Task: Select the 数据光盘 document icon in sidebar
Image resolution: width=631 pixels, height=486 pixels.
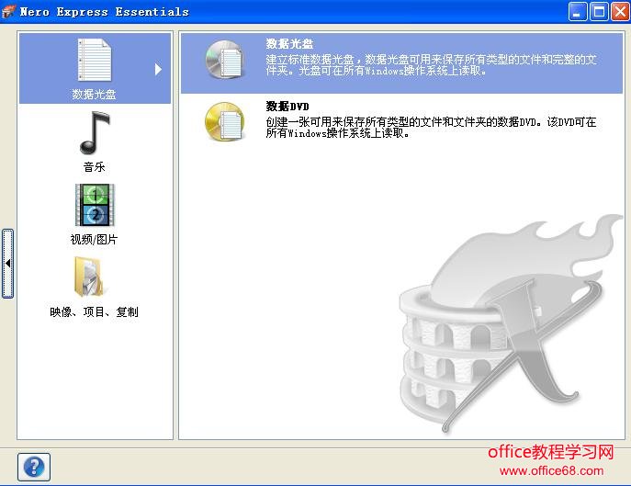Action: click(x=95, y=60)
